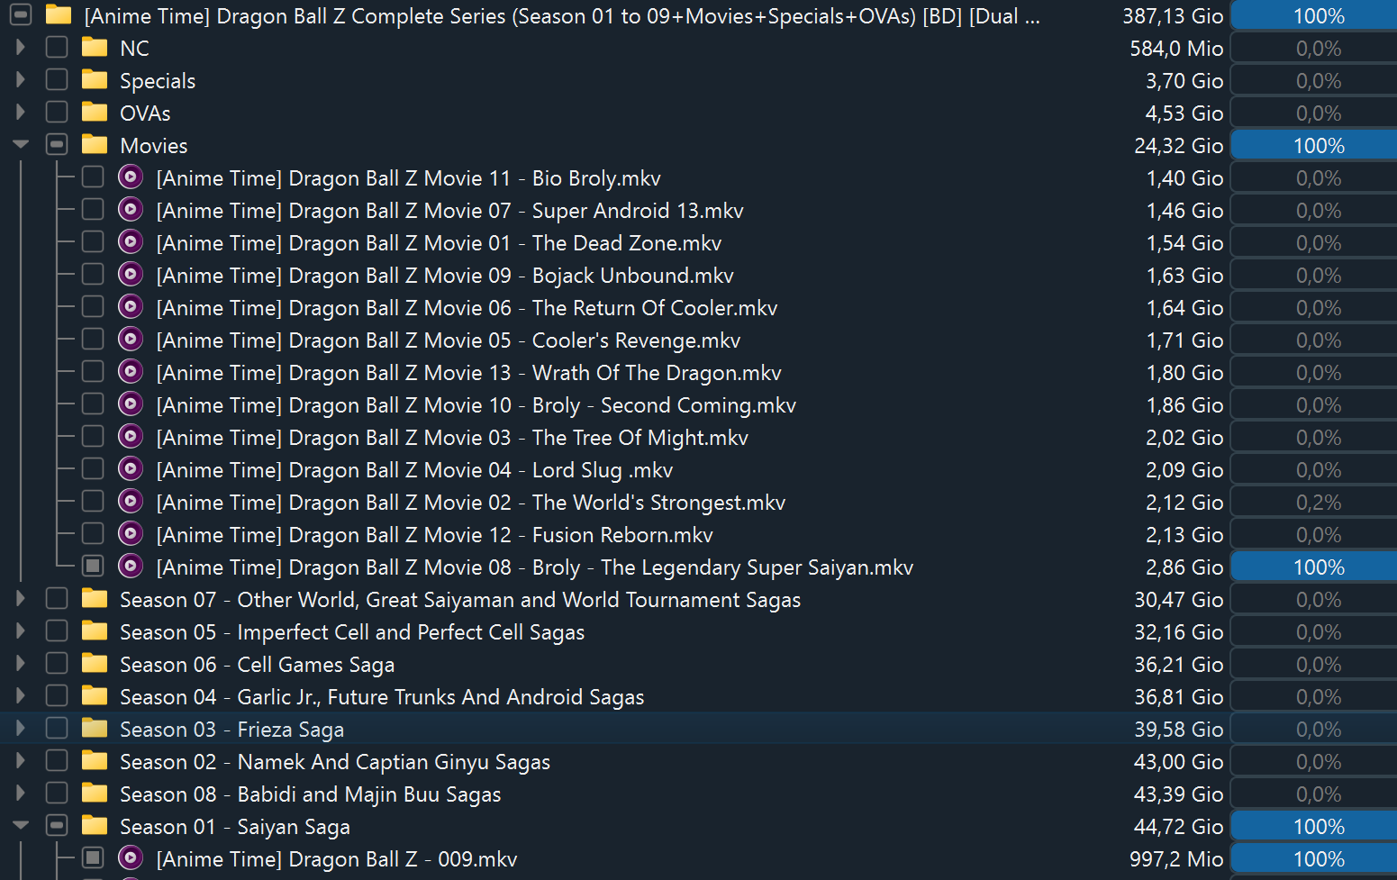
Task: Tick the Season 06 Cell Games Saga checkbox
Action: 57,664
